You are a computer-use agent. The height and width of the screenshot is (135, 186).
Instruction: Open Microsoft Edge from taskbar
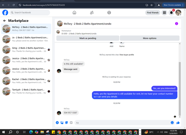(31, 132)
